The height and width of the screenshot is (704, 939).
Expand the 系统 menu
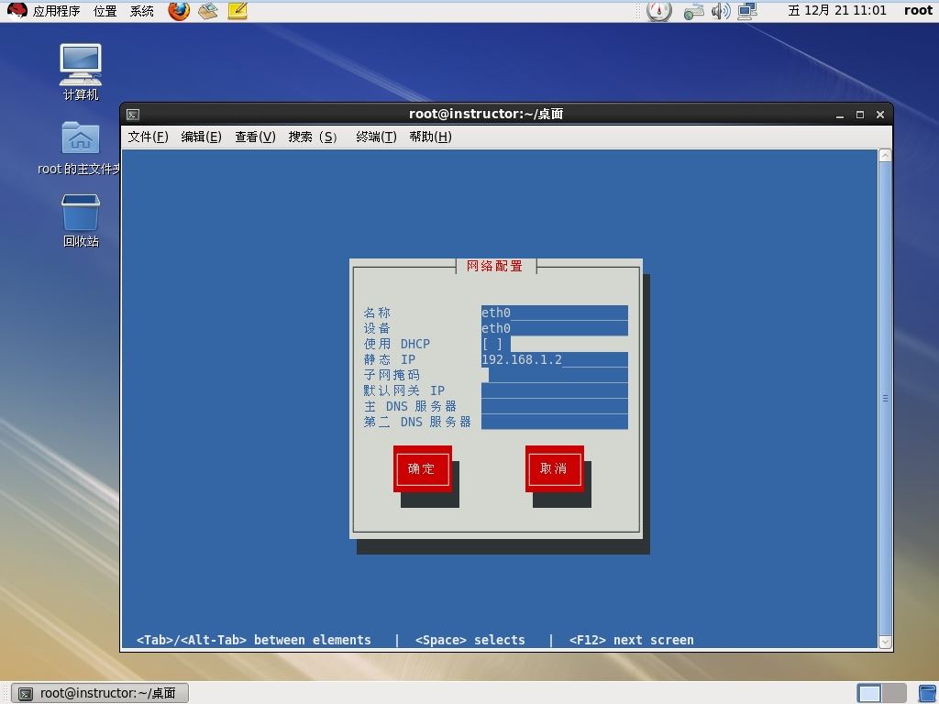tap(142, 11)
